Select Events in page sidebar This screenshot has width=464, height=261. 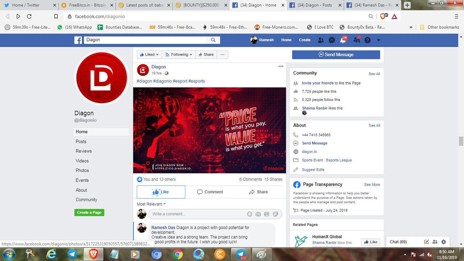tap(82, 180)
